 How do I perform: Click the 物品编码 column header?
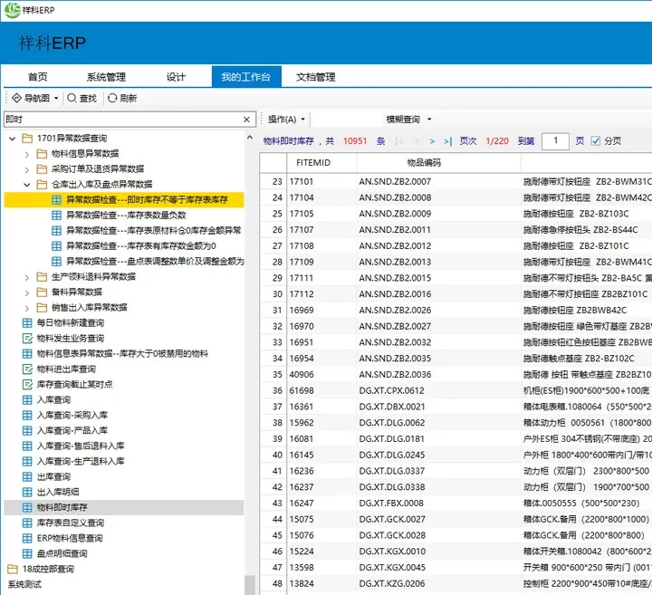click(423, 162)
